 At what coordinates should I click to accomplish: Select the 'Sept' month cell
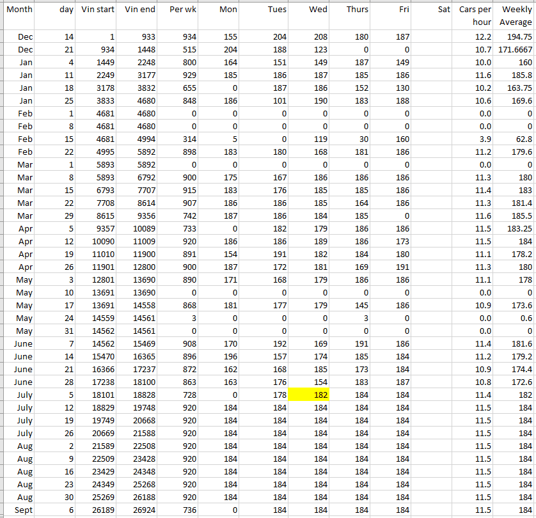point(19,510)
